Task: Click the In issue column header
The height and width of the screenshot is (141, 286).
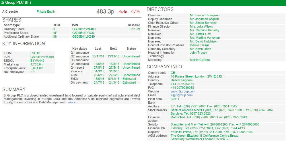Action: pyautogui.click(x=134, y=25)
